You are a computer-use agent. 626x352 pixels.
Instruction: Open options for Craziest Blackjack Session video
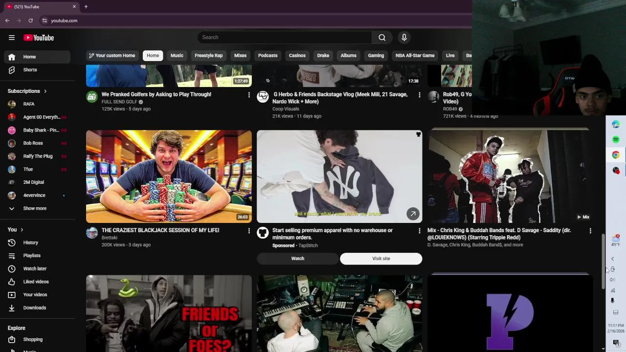pos(248,231)
